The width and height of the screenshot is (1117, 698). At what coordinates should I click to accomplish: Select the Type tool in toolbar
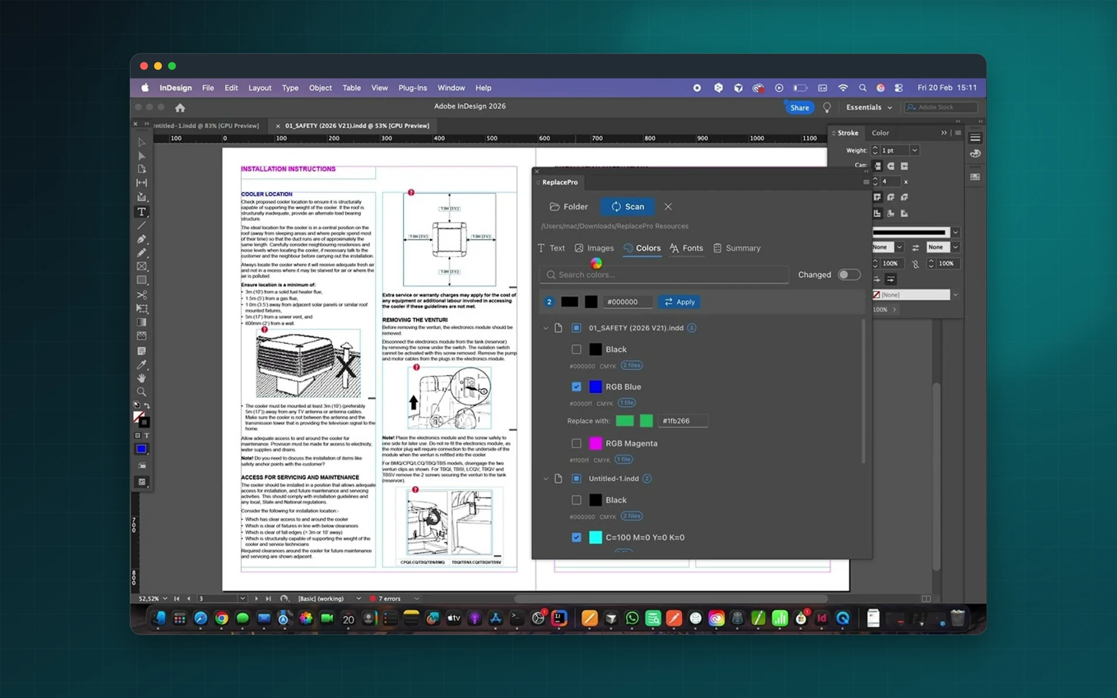[141, 212]
